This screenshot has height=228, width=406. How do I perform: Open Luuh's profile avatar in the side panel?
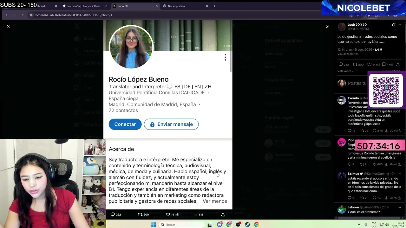pos(341,27)
